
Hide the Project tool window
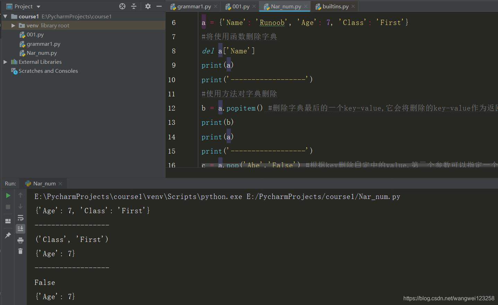[x=159, y=6]
